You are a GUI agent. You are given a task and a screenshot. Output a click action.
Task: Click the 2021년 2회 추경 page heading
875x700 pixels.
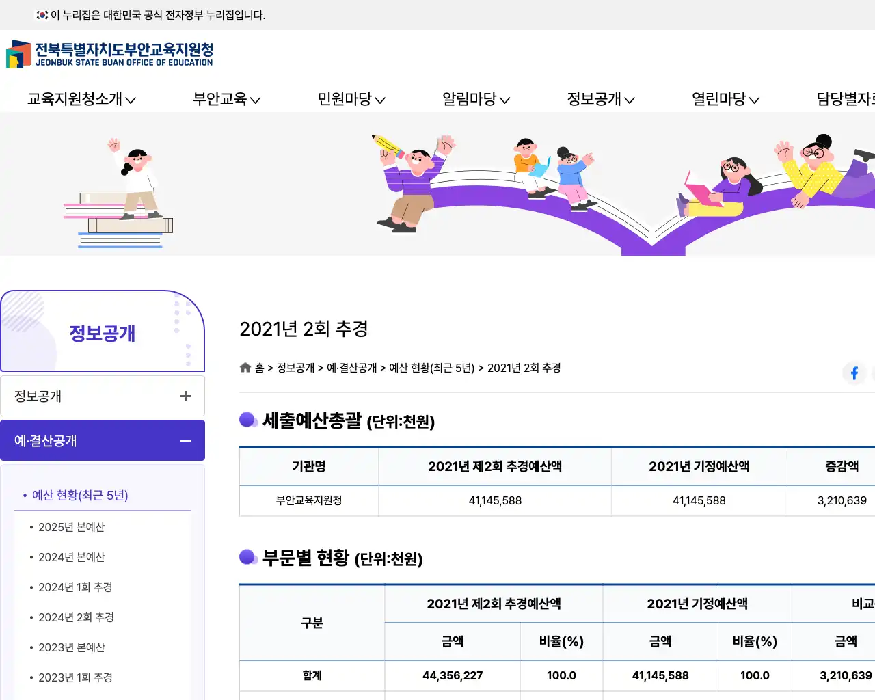click(x=304, y=329)
